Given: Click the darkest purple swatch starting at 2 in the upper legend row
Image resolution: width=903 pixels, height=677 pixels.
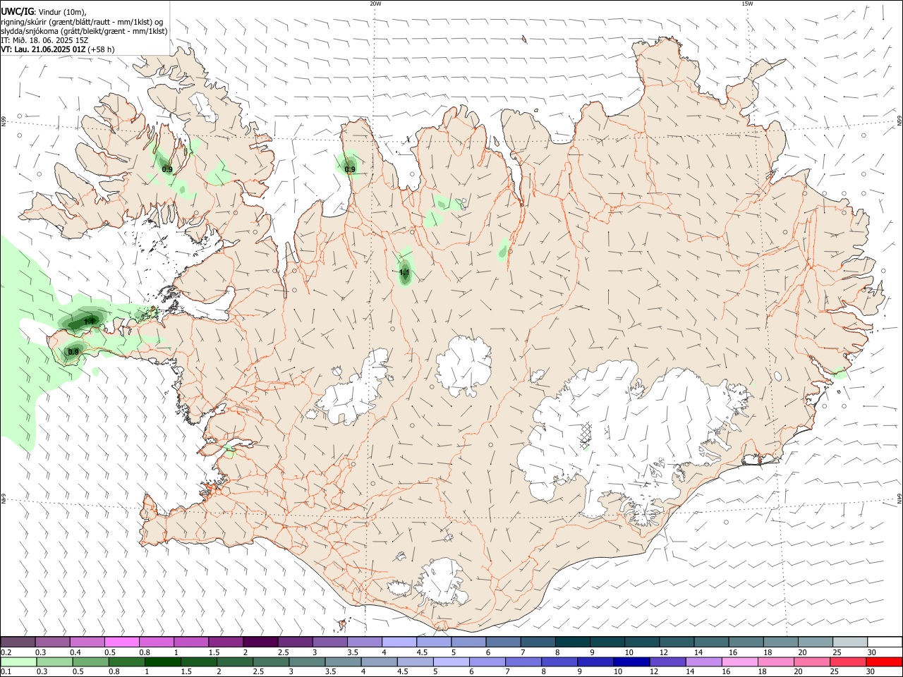Looking at the screenshot, I should pos(260,642).
